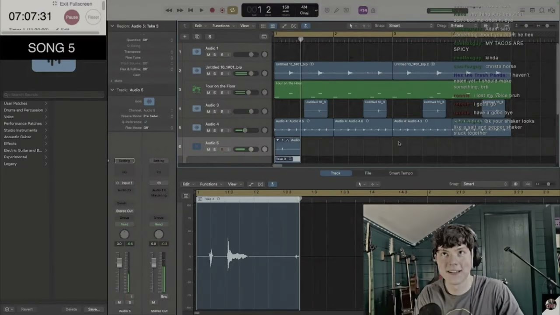Viewport: 560px width, 315px height.
Task: Click the capture recording button
Action: click(x=222, y=10)
